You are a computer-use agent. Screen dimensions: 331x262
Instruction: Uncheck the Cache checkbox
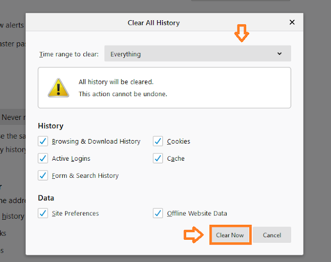[x=158, y=158]
